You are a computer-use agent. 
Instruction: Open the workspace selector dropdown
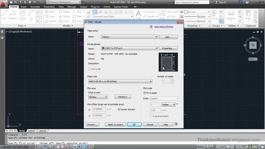pyautogui.click(x=64, y=2)
